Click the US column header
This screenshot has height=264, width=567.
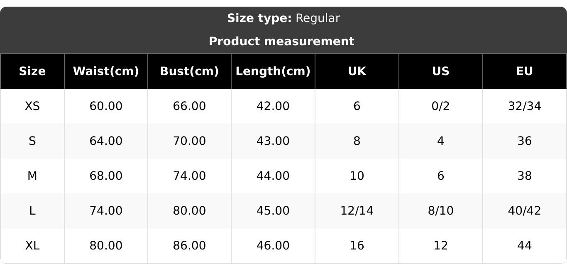point(440,71)
